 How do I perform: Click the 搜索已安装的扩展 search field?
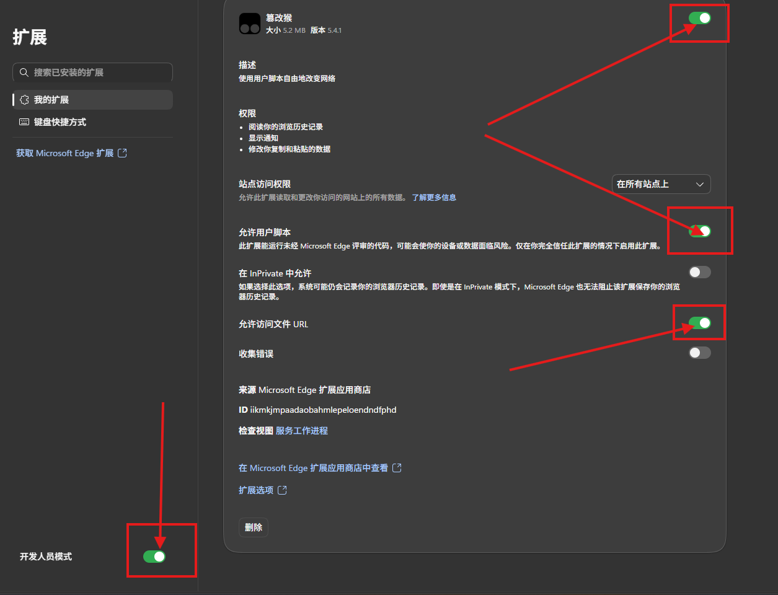92,73
